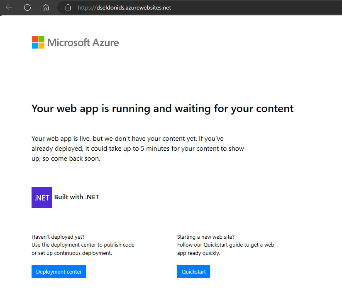This screenshot has height=296, width=342.
Task: Open the Deployment center button
Action: [59, 272]
